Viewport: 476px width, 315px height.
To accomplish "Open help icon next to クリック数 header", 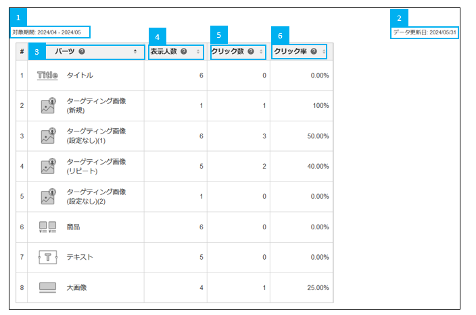I will pos(251,51).
